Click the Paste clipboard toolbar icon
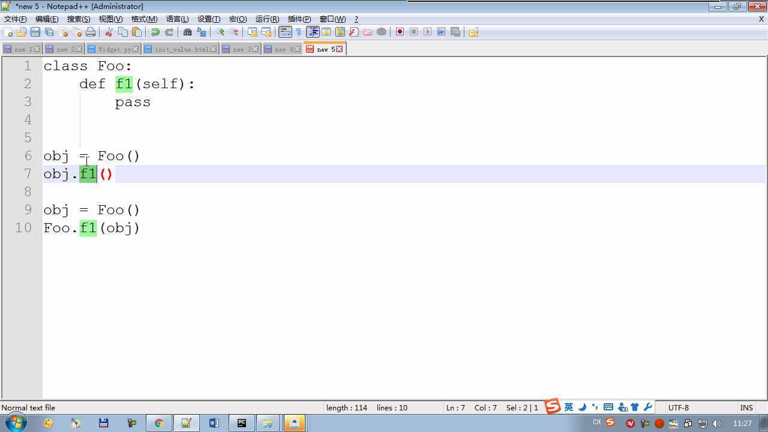768x432 pixels. [137, 32]
